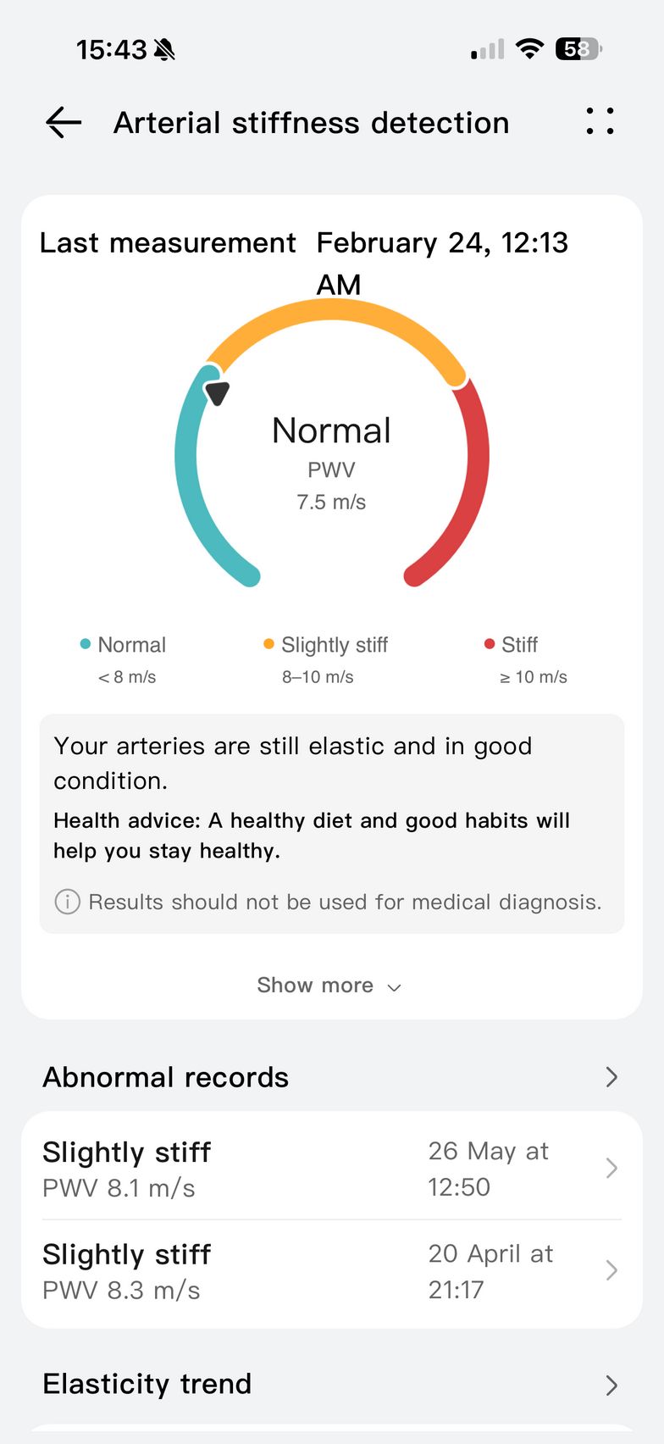Tap the battery indicator in status bar
The width and height of the screenshot is (664, 1444).
point(578,49)
